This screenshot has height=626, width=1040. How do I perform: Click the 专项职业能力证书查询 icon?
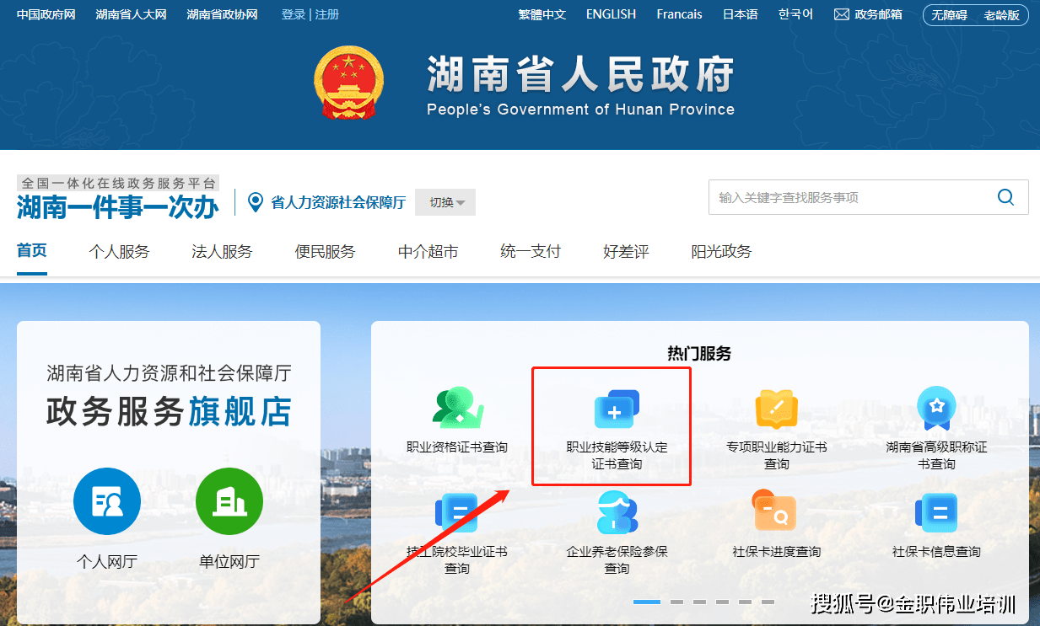click(777, 409)
